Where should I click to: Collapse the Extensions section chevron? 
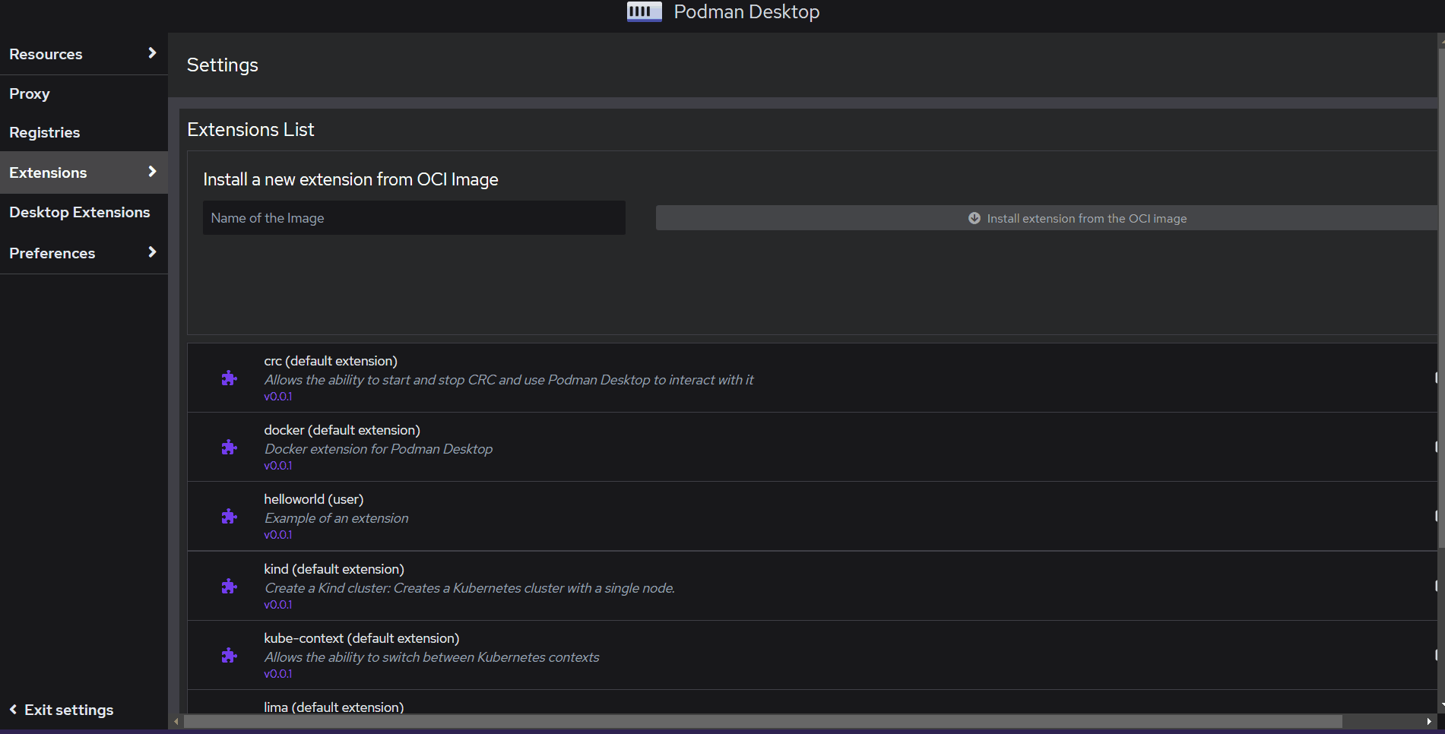(152, 172)
